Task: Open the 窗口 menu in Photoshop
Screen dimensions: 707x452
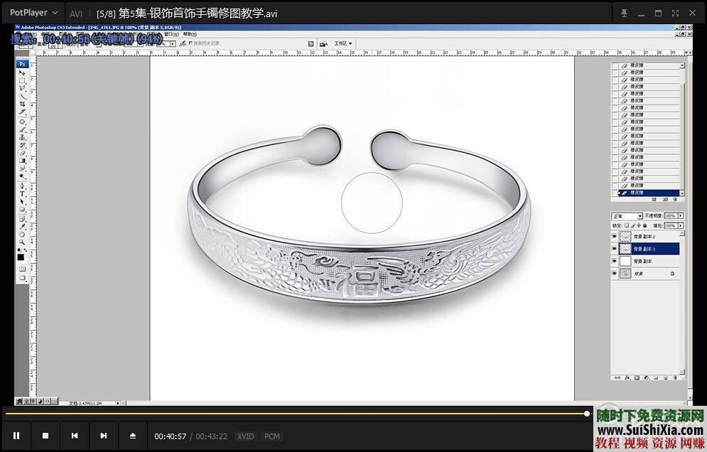Action: 172,34
